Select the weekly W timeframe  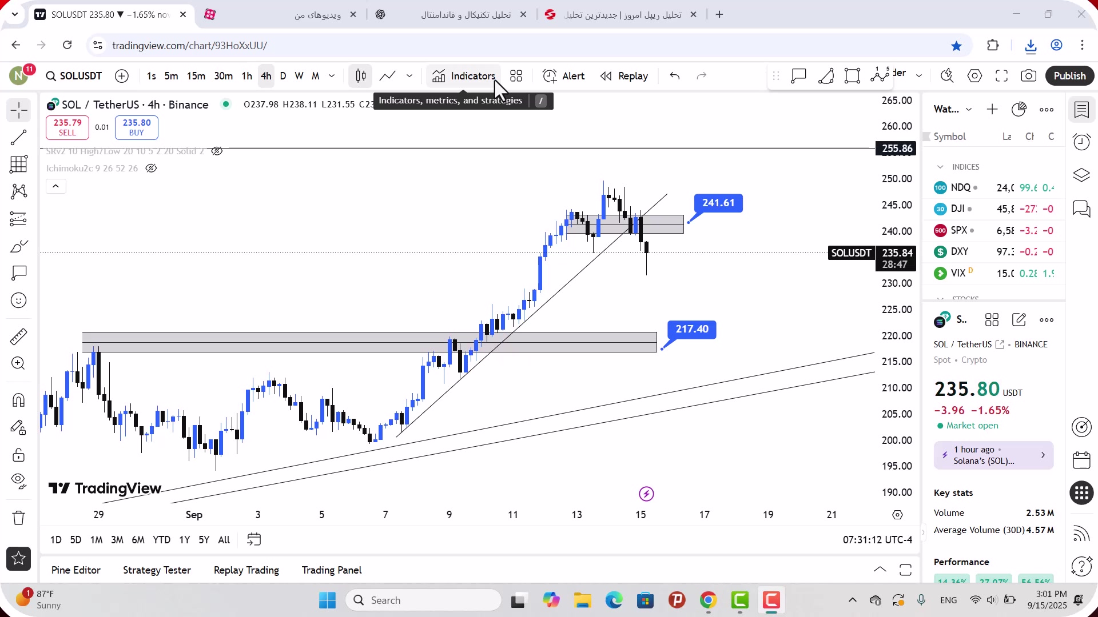tap(299, 76)
